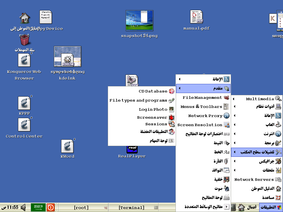283x212 pixels.
Task: Open the Konqueror Web Browser desktop icon
Action: [x=24, y=60]
